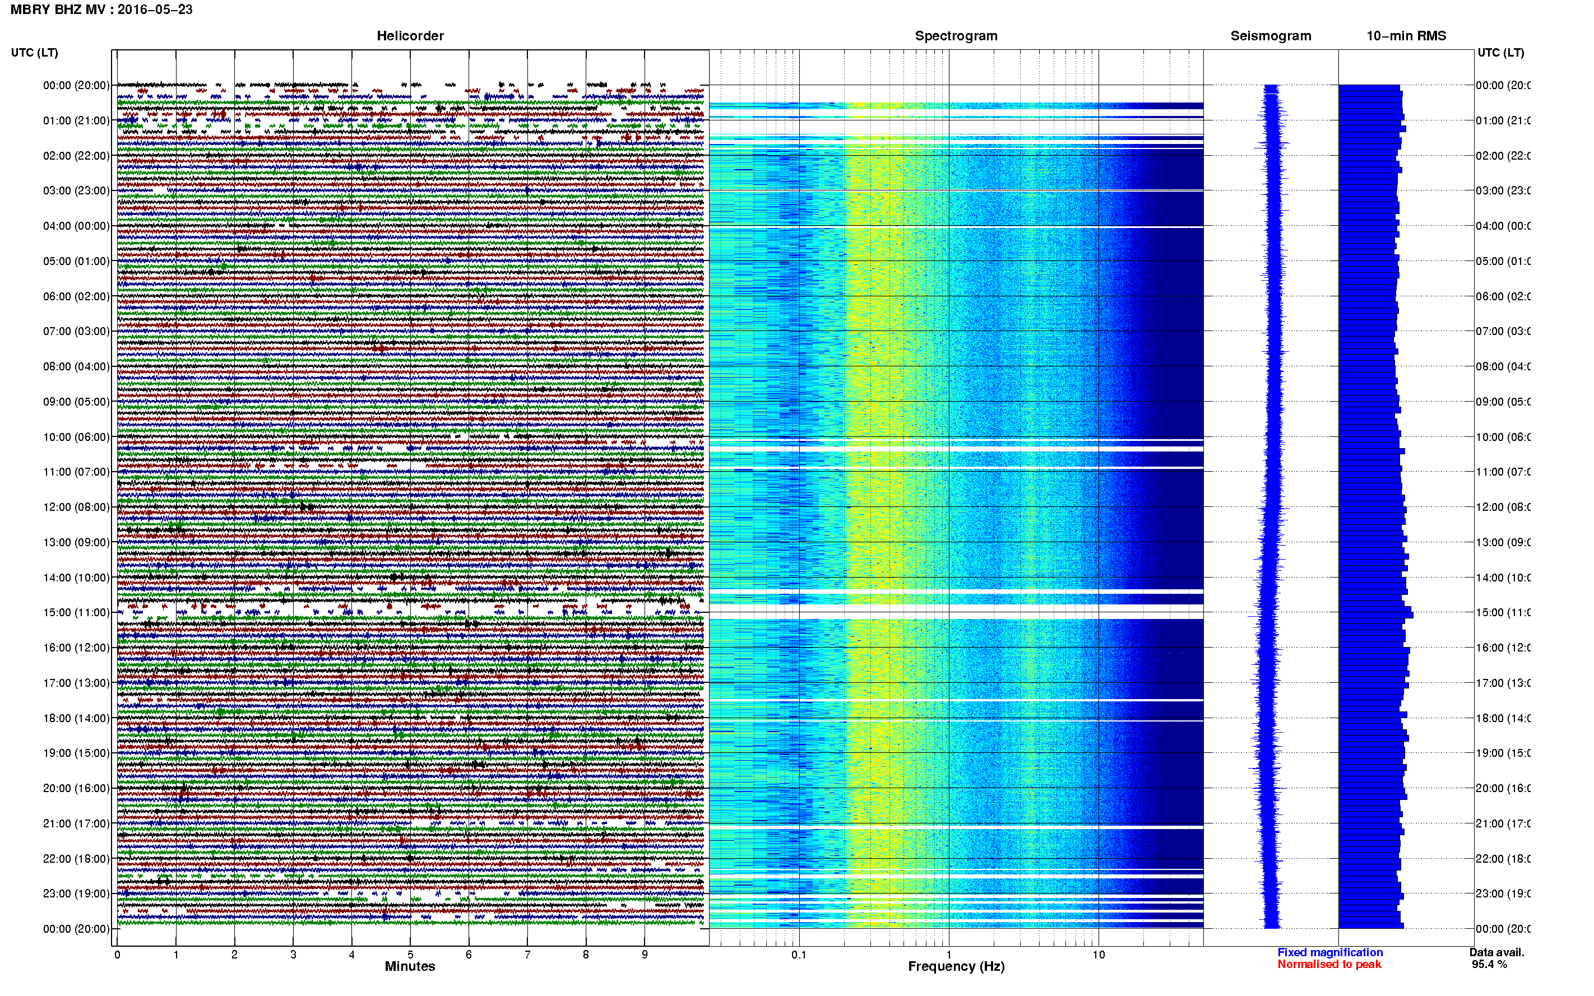1594x996 pixels.
Task: Click the left axis label 23:00 (19:00)
Action: 76,893
